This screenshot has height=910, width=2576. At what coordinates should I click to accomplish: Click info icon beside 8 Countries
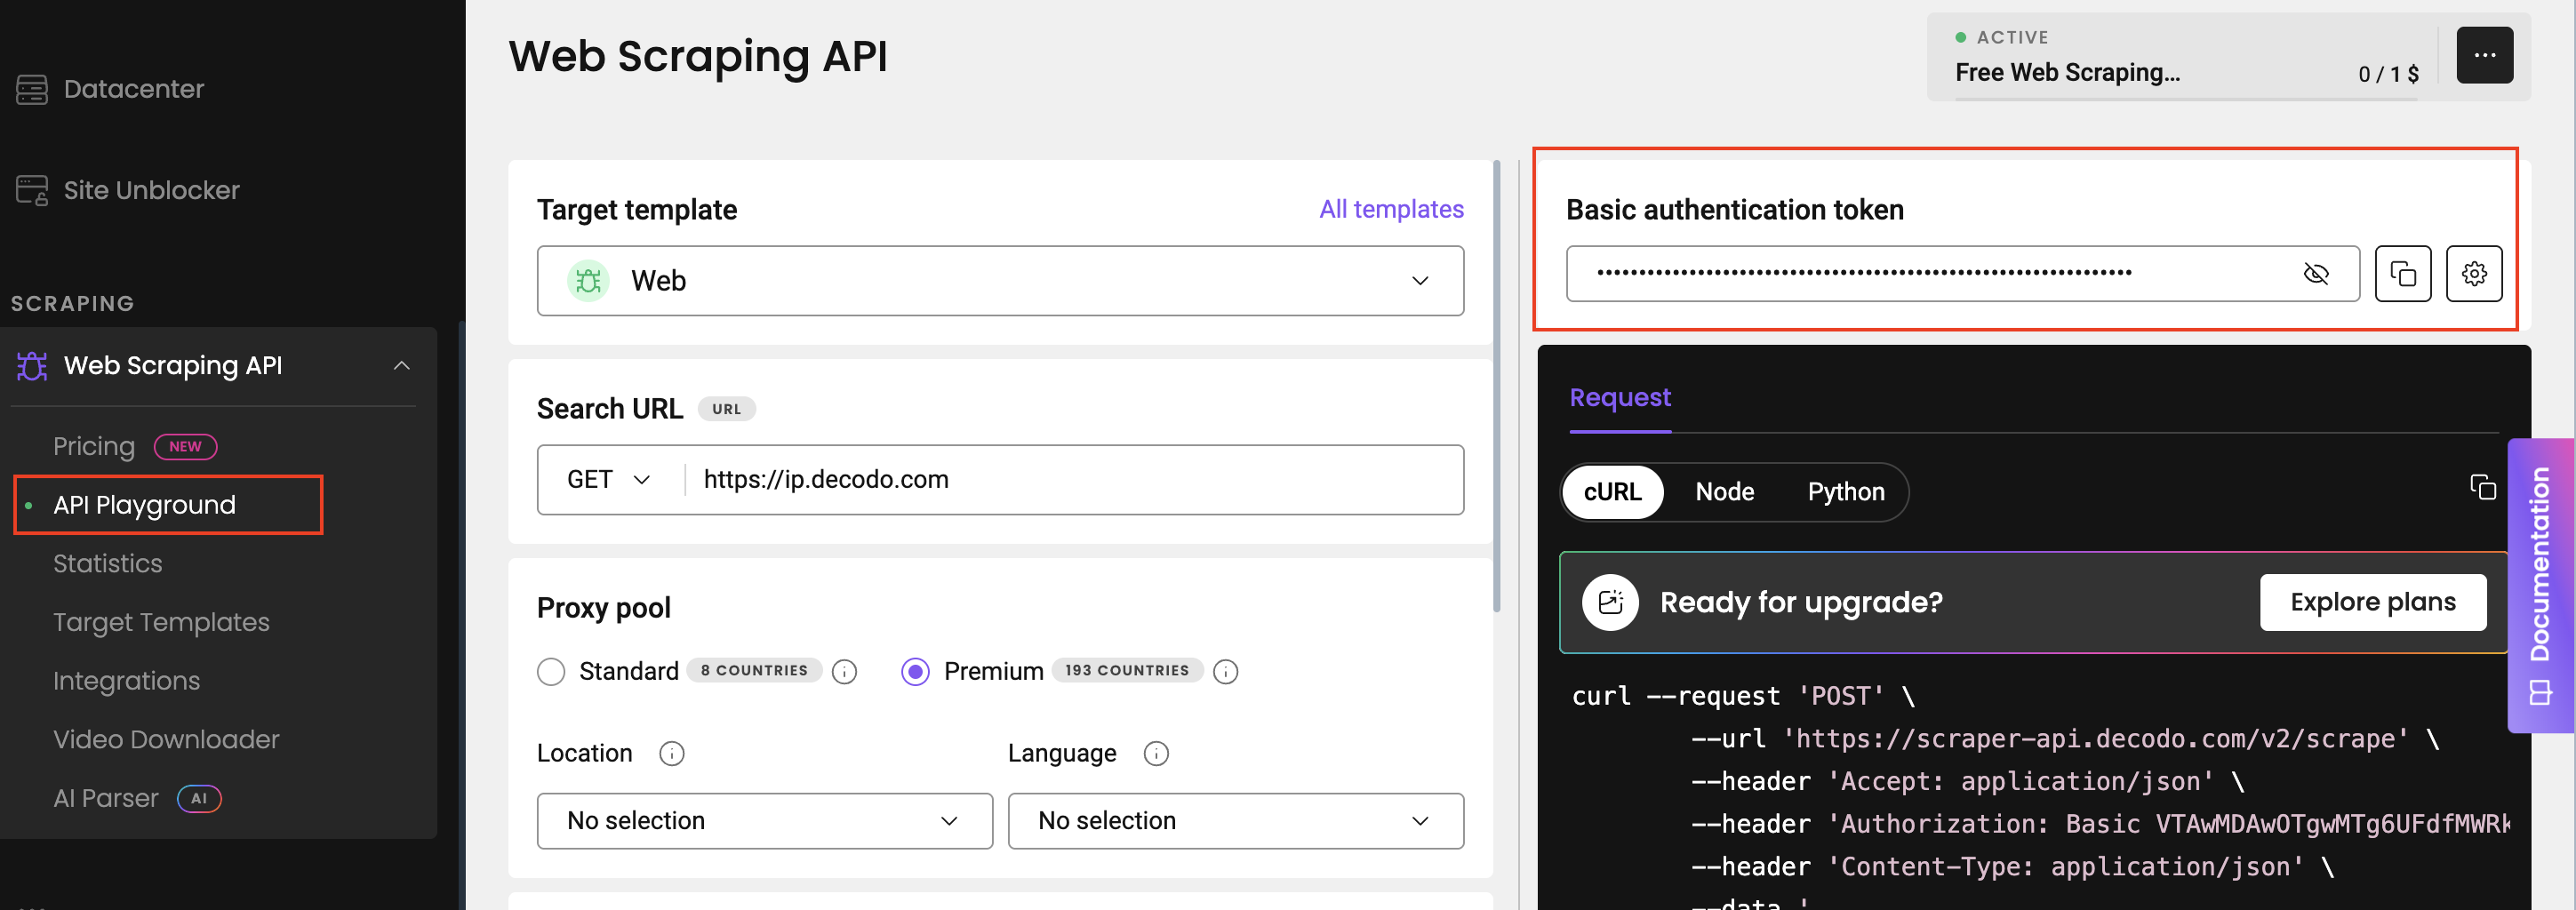845,672
